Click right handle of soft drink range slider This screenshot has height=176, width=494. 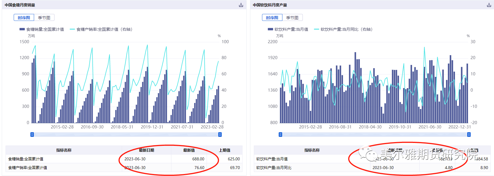[x=469, y=135]
